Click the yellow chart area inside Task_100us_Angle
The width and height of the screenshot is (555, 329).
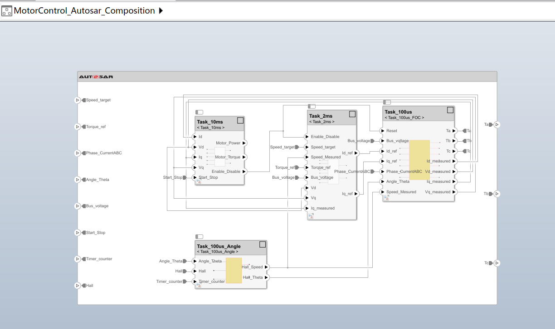[233, 271]
